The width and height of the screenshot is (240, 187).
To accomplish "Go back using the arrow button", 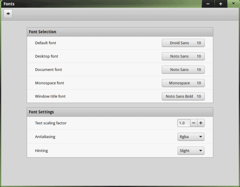I will [8, 14].
